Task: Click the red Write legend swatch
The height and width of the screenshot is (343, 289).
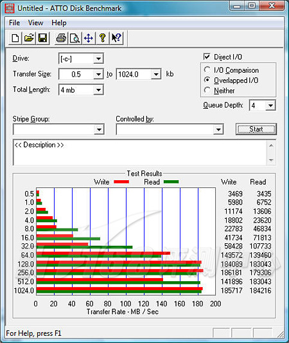Action: click(x=121, y=181)
